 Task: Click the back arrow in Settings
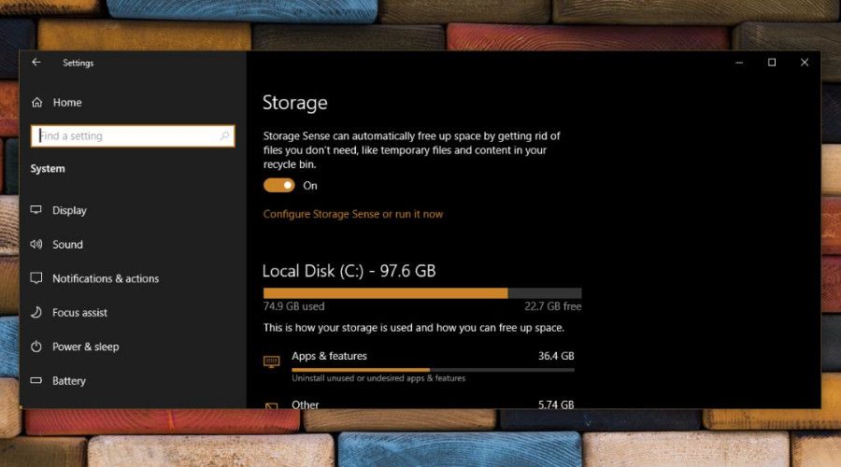(36, 63)
